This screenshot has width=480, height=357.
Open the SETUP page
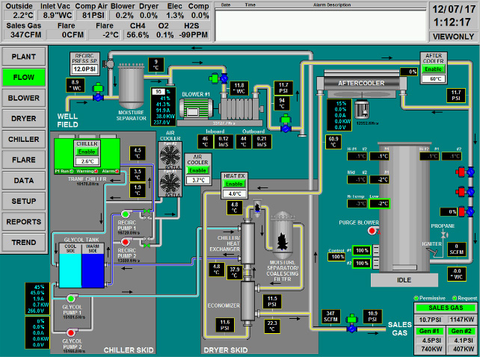click(24, 201)
